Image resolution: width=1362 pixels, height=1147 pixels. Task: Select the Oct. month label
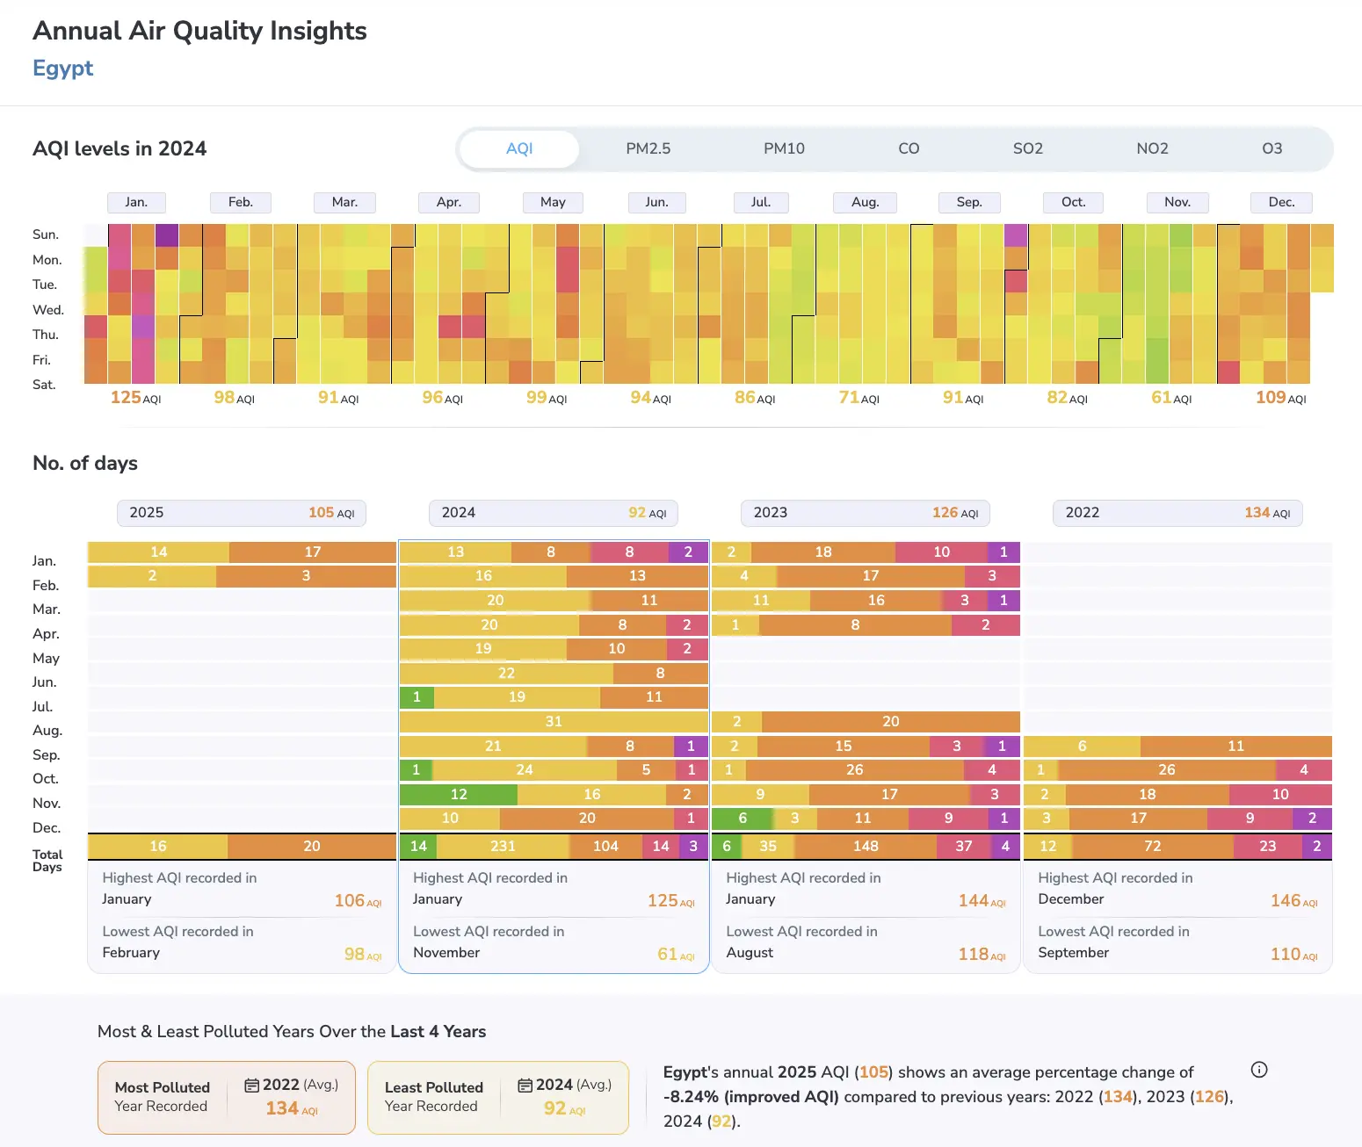pyautogui.click(x=1074, y=202)
